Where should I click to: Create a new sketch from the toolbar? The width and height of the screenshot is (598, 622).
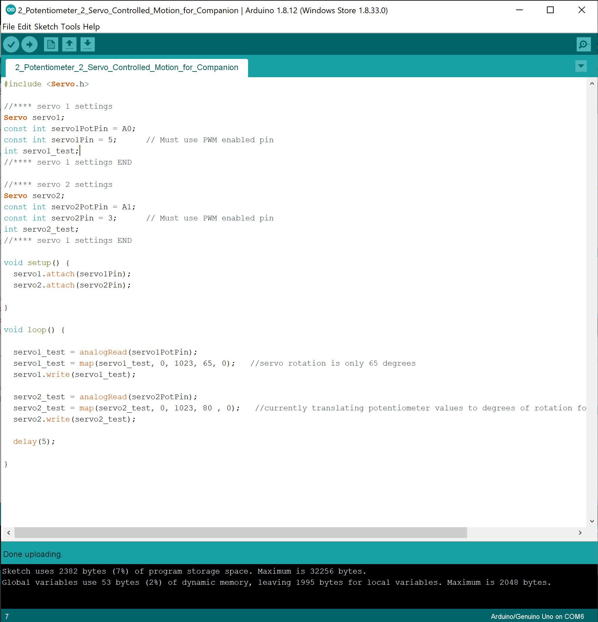pos(51,44)
